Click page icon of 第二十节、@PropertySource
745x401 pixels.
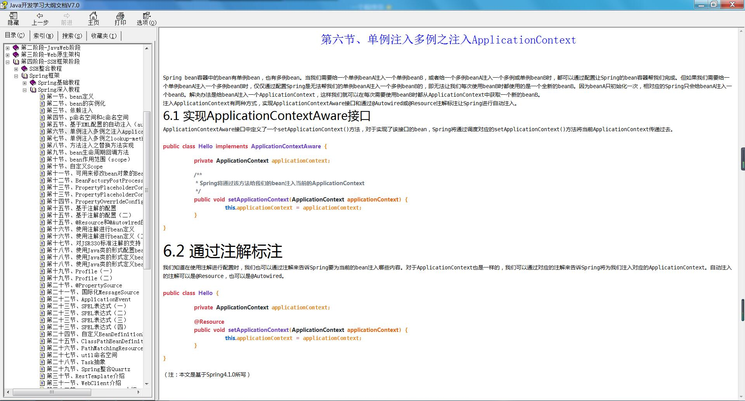pos(42,285)
